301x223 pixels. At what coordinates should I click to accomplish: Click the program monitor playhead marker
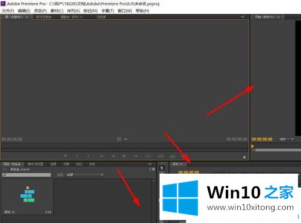tap(252, 146)
